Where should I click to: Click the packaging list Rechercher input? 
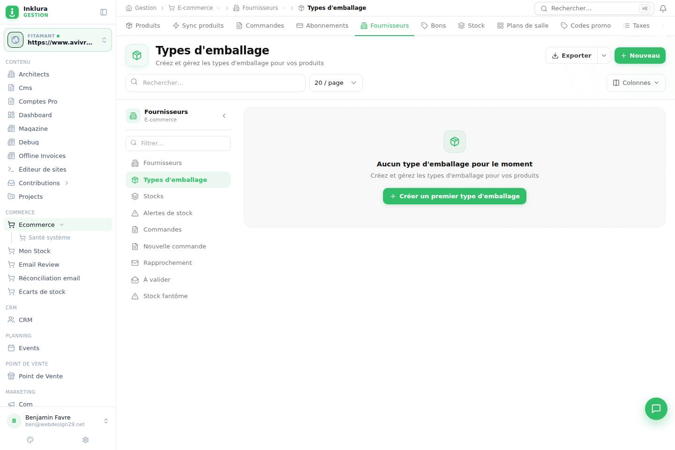[216, 82]
